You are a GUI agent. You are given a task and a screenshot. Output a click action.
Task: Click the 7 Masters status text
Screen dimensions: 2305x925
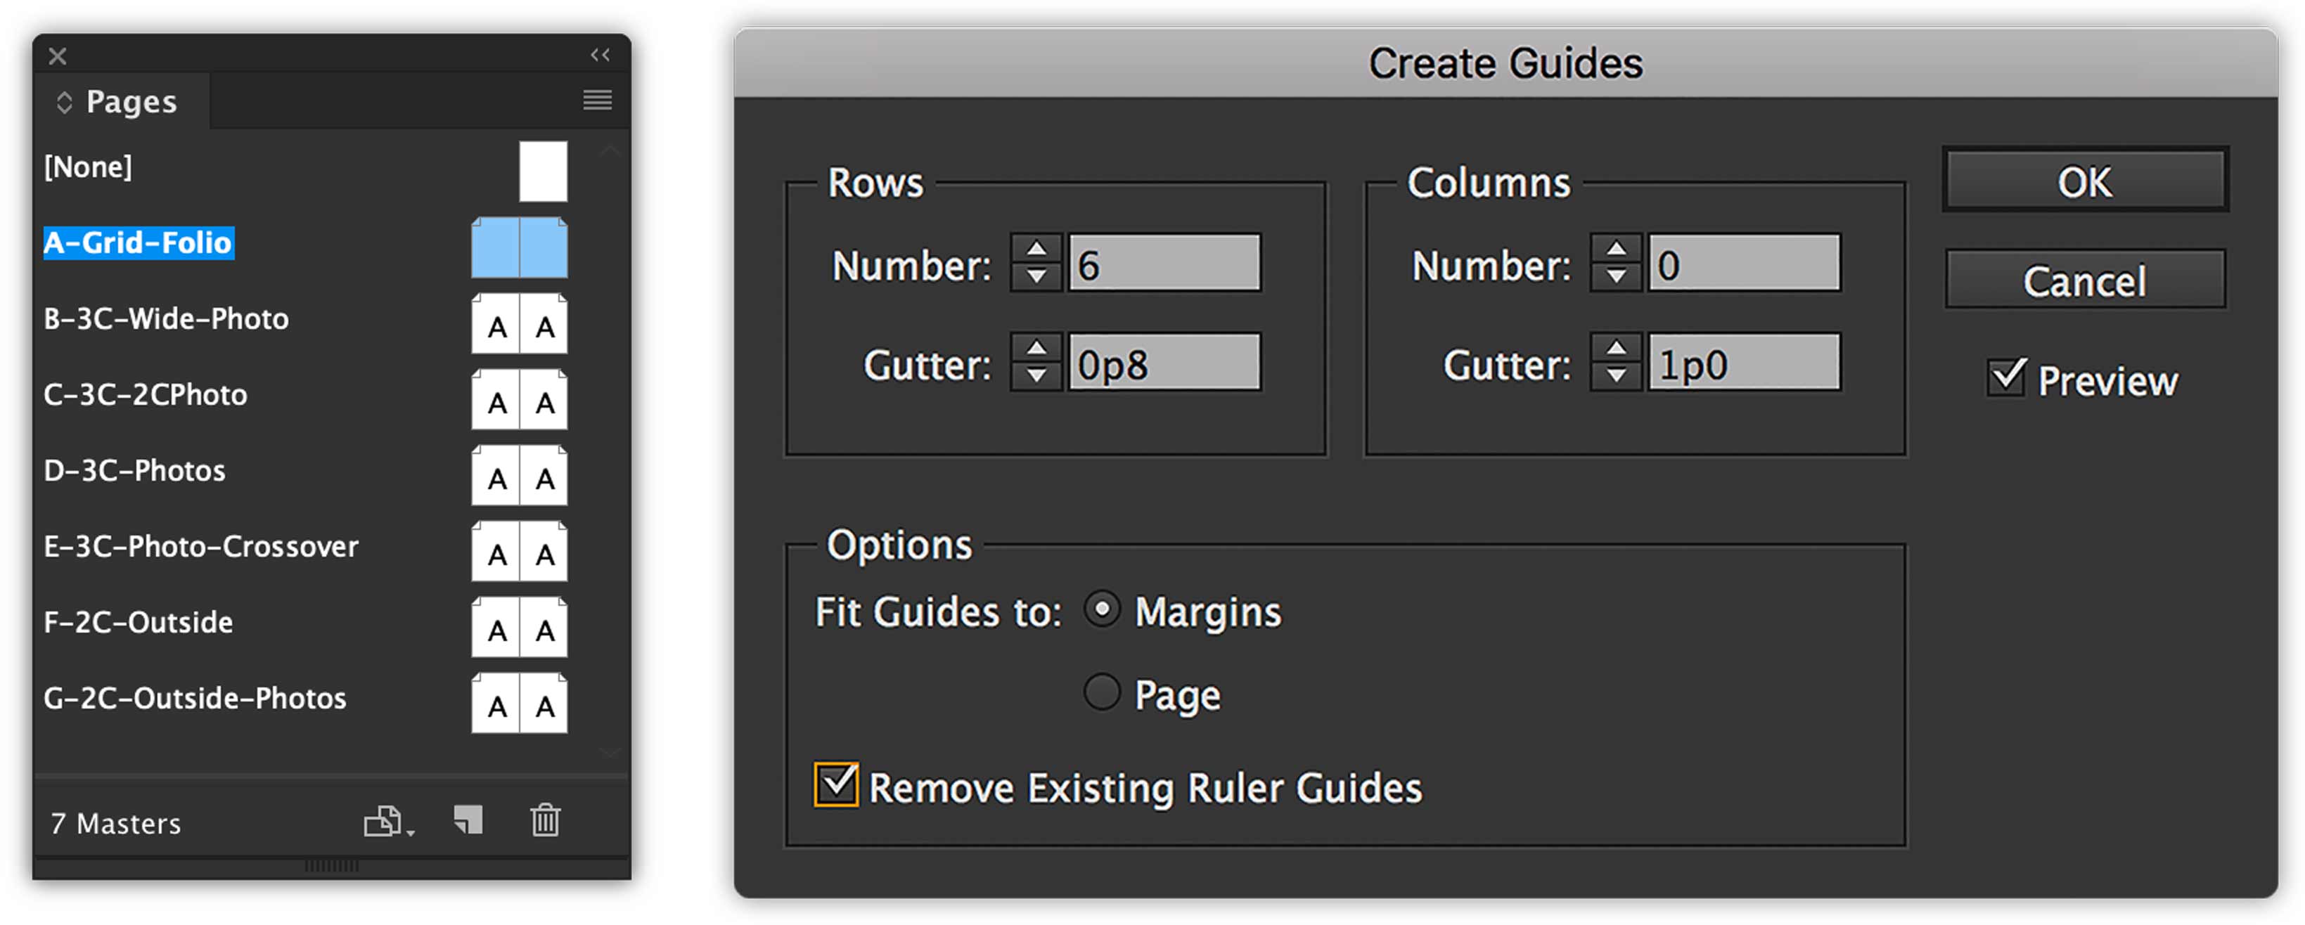115,823
